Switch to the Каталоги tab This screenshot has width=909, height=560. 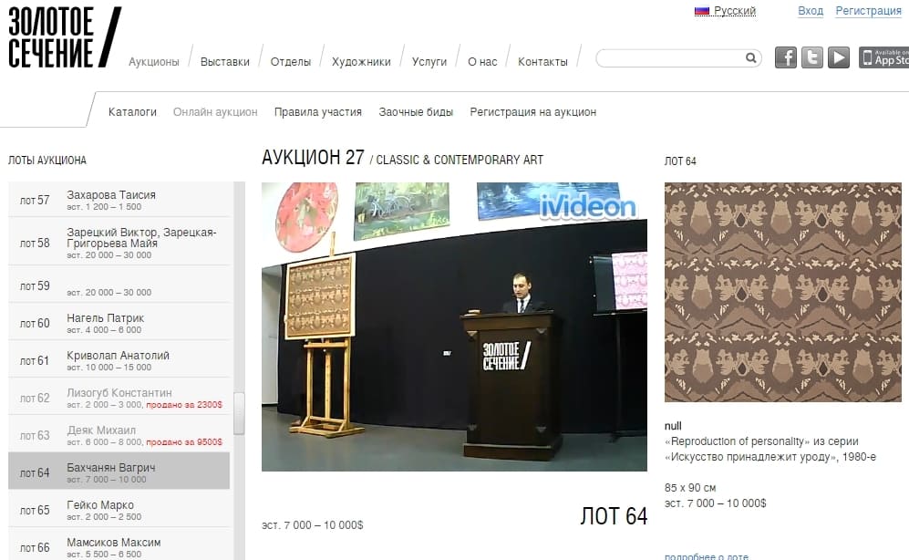coord(132,112)
